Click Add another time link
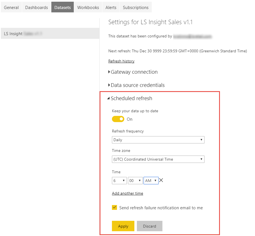255x236 pixels. [x=127, y=193]
